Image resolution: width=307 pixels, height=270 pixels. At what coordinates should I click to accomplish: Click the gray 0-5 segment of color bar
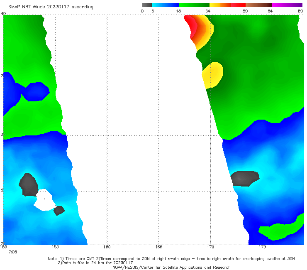tap(147, 5)
